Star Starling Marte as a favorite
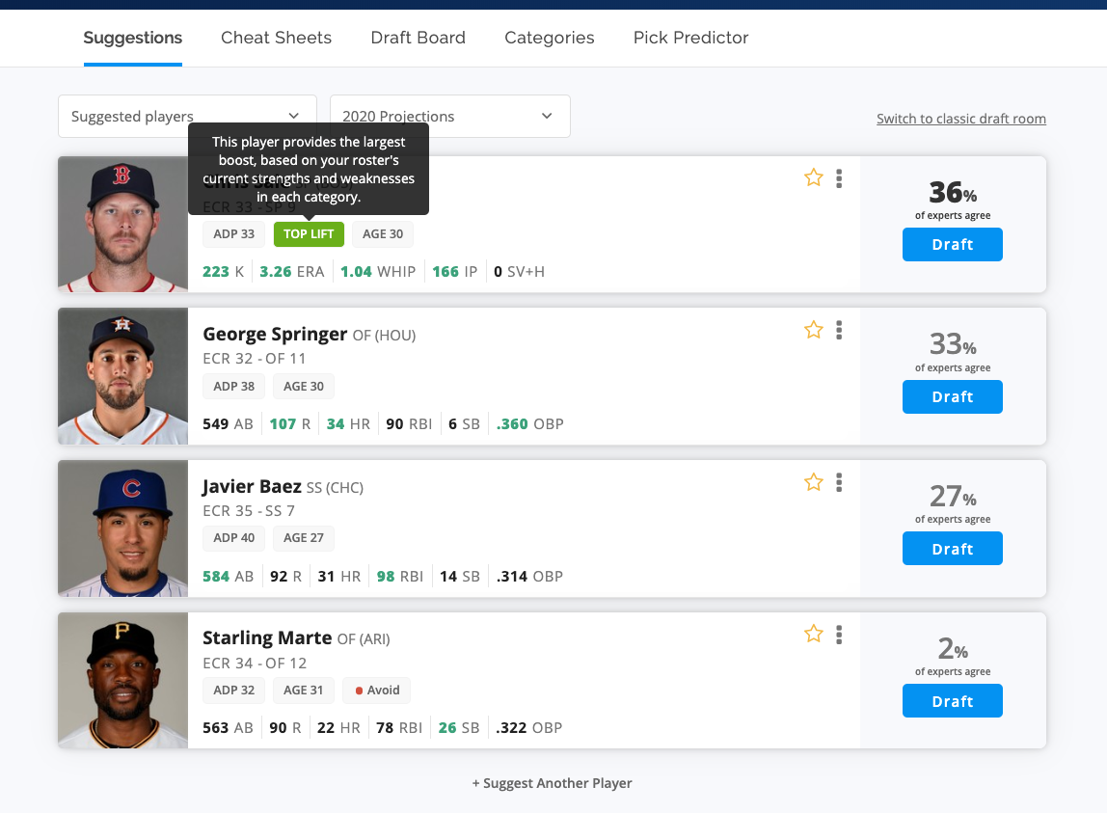The image size is (1107, 813). pyautogui.click(x=813, y=634)
